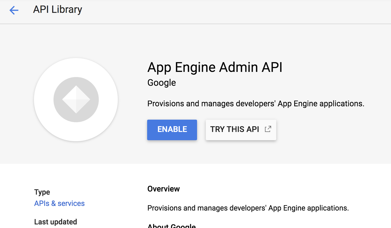Enable the App Engine Admin API
Image resolution: width=391 pixels, height=228 pixels.
(172, 130)
